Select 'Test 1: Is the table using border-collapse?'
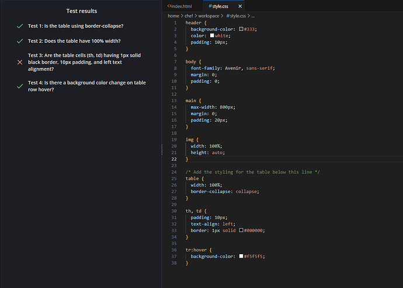Image resolution: width=403 pixels, height=288 pixels. pos(75,26)
